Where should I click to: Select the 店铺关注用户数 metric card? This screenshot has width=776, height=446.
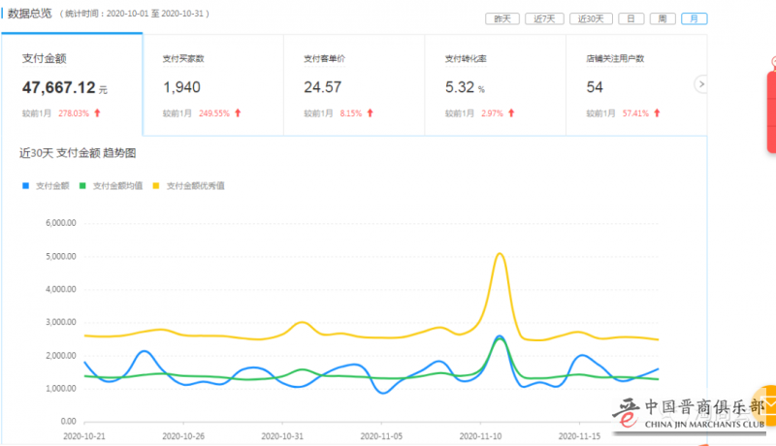click(x=635, y=85)
